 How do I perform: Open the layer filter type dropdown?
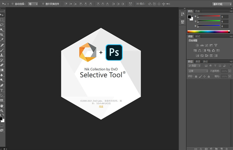[x=194, y=66]
